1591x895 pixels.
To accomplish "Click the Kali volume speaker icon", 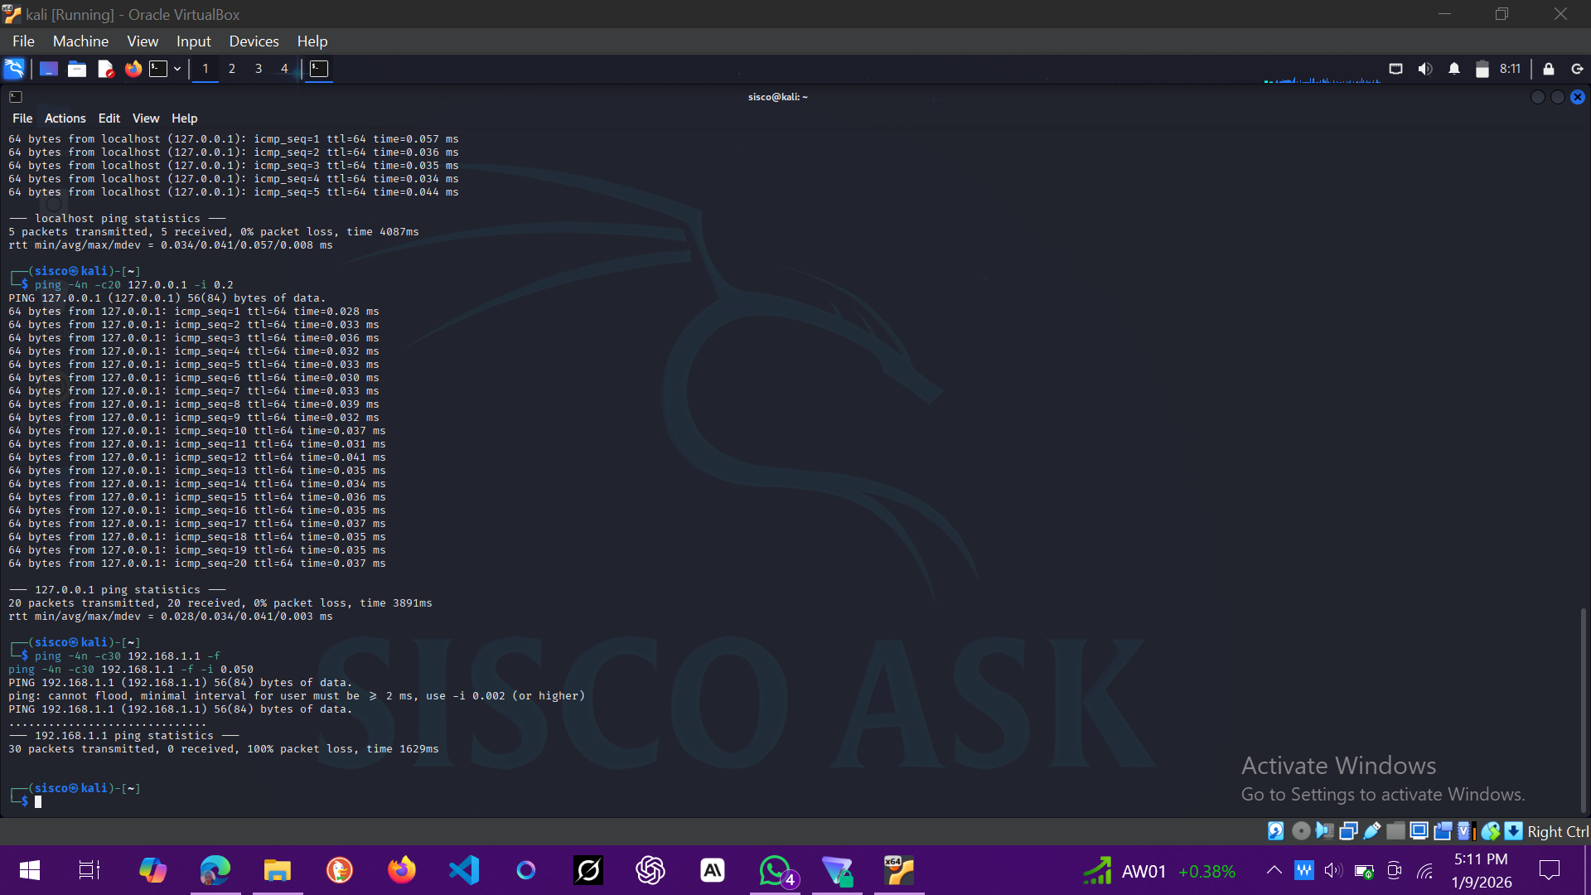I will [x=1425, y=69].
